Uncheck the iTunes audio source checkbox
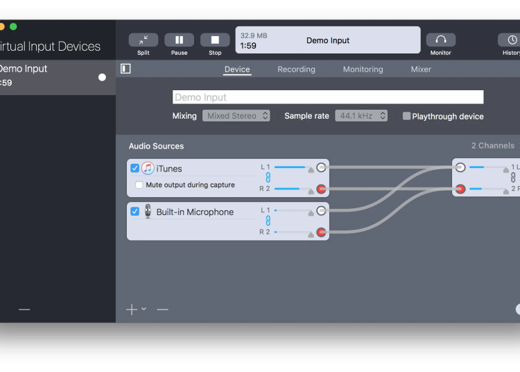The image size is (520, 372). coord(135,168)
